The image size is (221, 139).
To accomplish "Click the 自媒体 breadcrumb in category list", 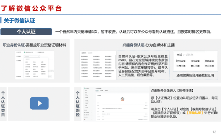I will pos(84,53).
